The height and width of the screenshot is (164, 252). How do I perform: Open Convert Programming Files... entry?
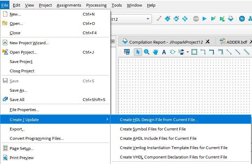(55, 138)
